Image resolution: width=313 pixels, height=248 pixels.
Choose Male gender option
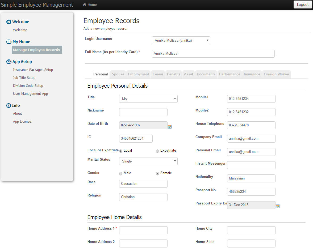[x=121, y=174]
